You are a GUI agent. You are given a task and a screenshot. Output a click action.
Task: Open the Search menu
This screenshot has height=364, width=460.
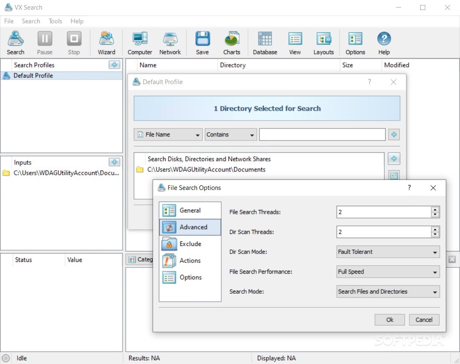click(31, 21)
